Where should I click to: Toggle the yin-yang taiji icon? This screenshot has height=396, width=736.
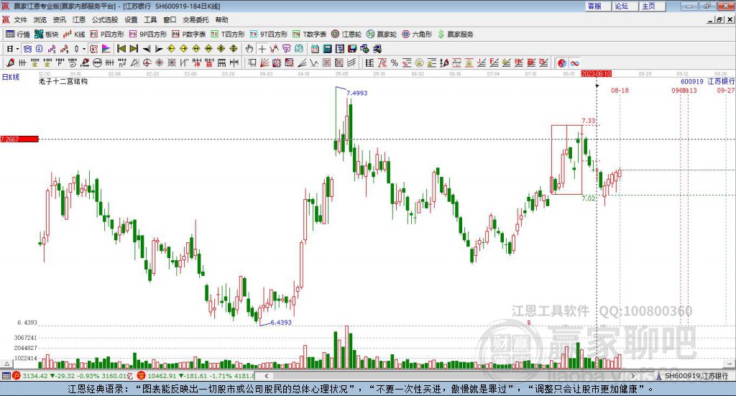coord(562,63)
